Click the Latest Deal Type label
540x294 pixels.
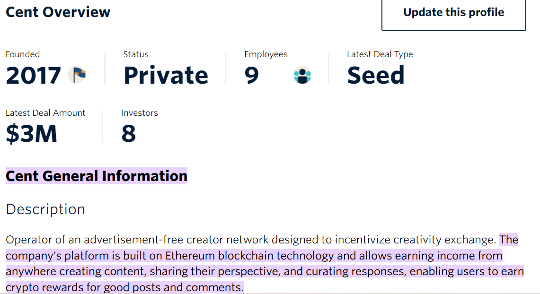(x=380, y=54)
